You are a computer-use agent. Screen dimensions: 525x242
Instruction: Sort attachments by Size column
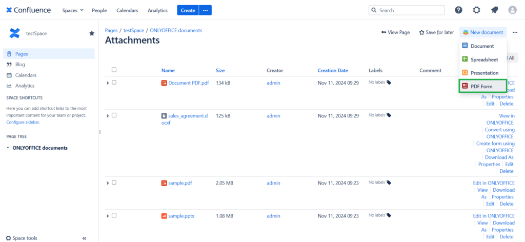(x=220, y=71)
